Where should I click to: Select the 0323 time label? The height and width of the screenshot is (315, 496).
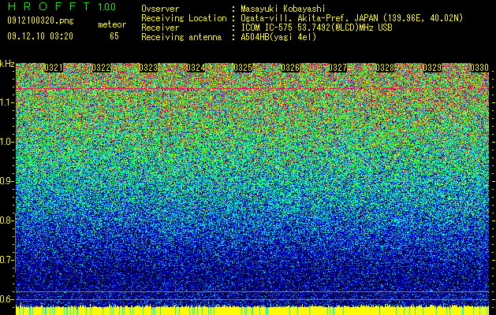pos(148,68)
